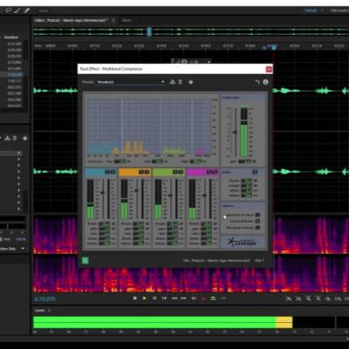Switch to the Mixer tab
The width and height of the screenshot is (349, 349).
point(127,20)
